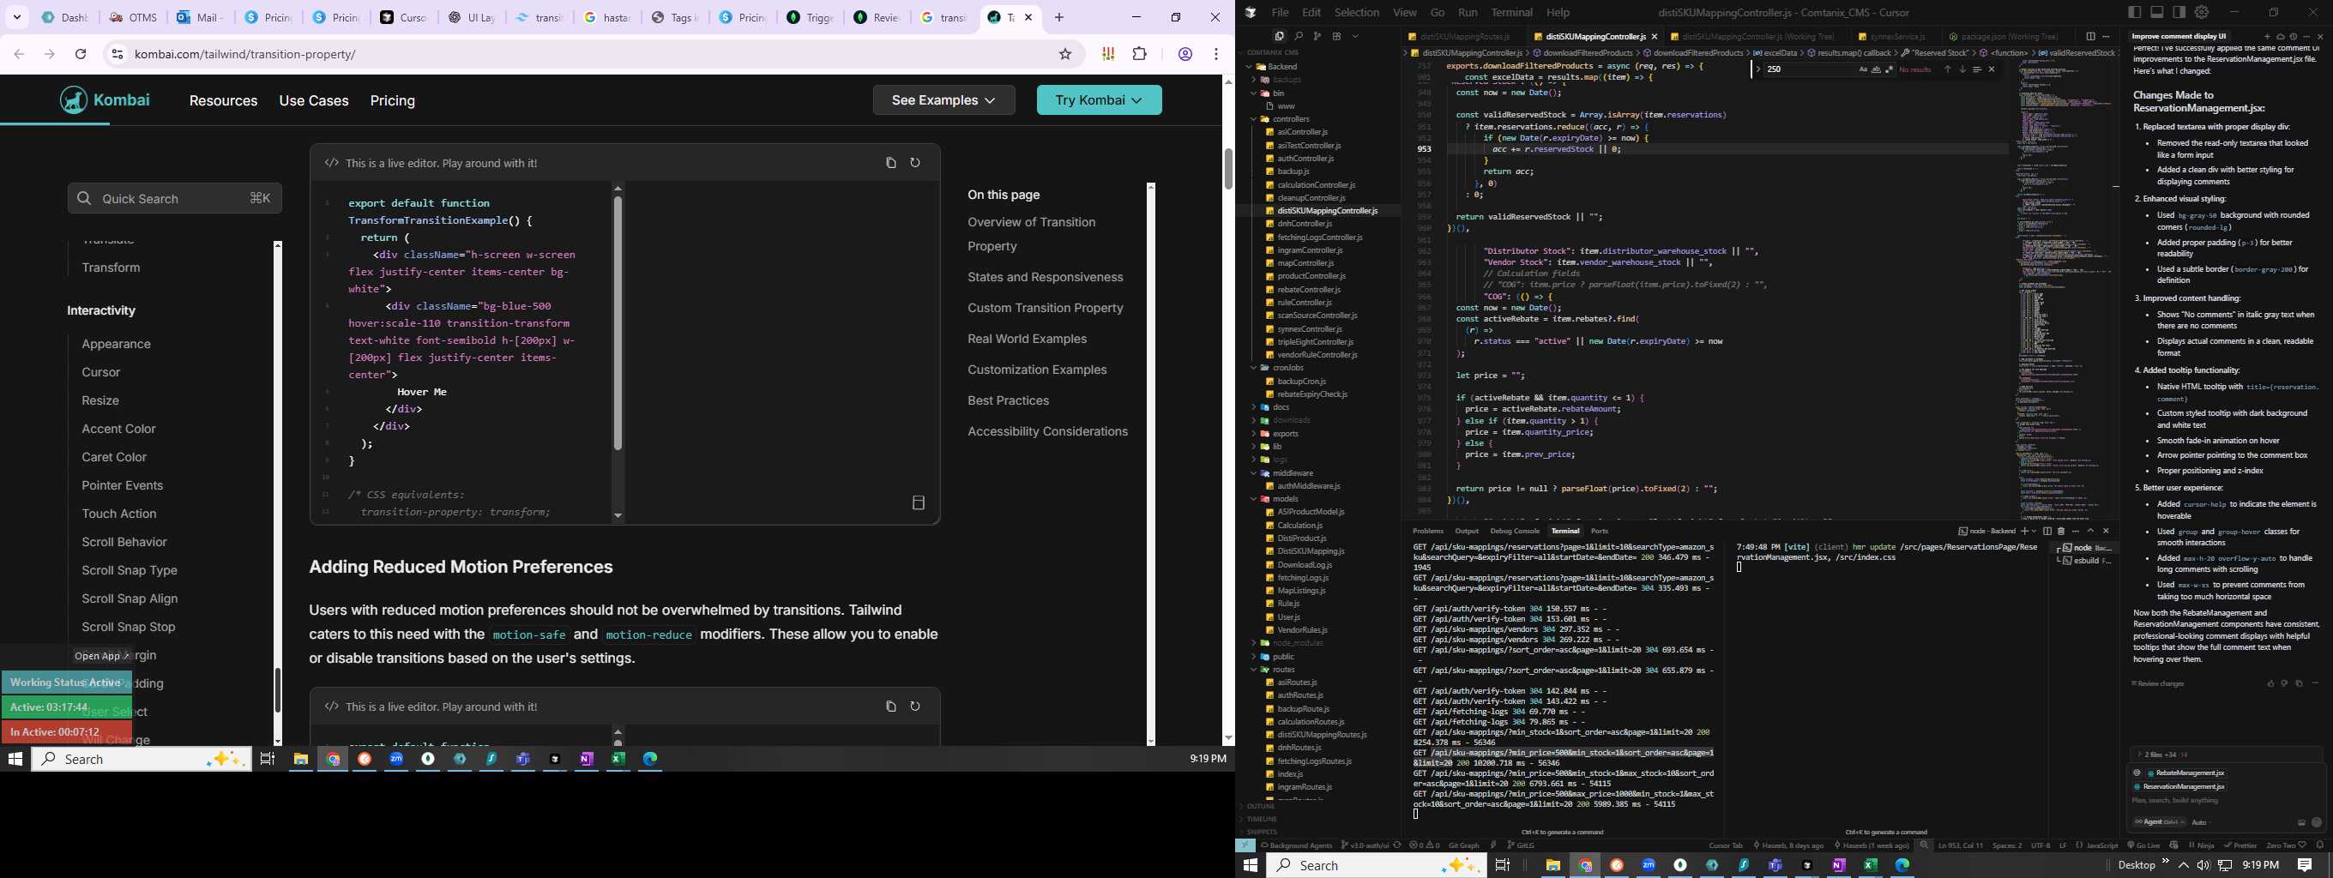This screenshot has width=2333, height=878.
Task: Copy code in the first live editor
Action: click(x=890, y=163)
